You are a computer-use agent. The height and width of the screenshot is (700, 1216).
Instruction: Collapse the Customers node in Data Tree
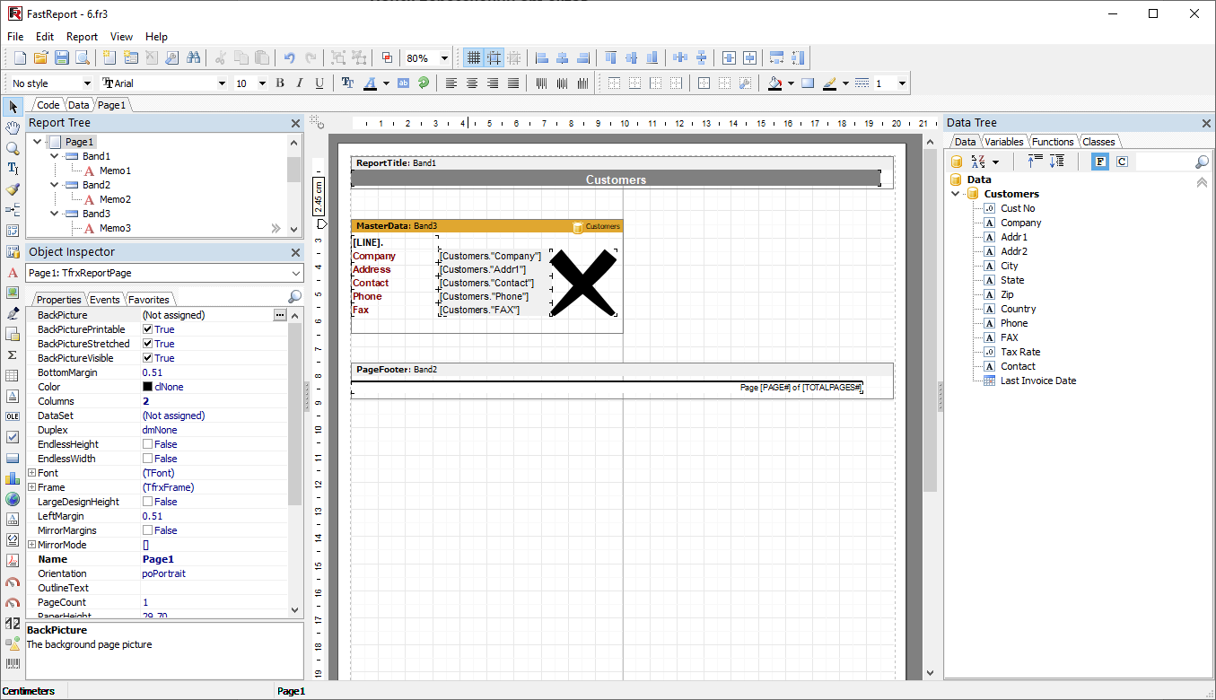pyautogui.click(x=958, y=194)
